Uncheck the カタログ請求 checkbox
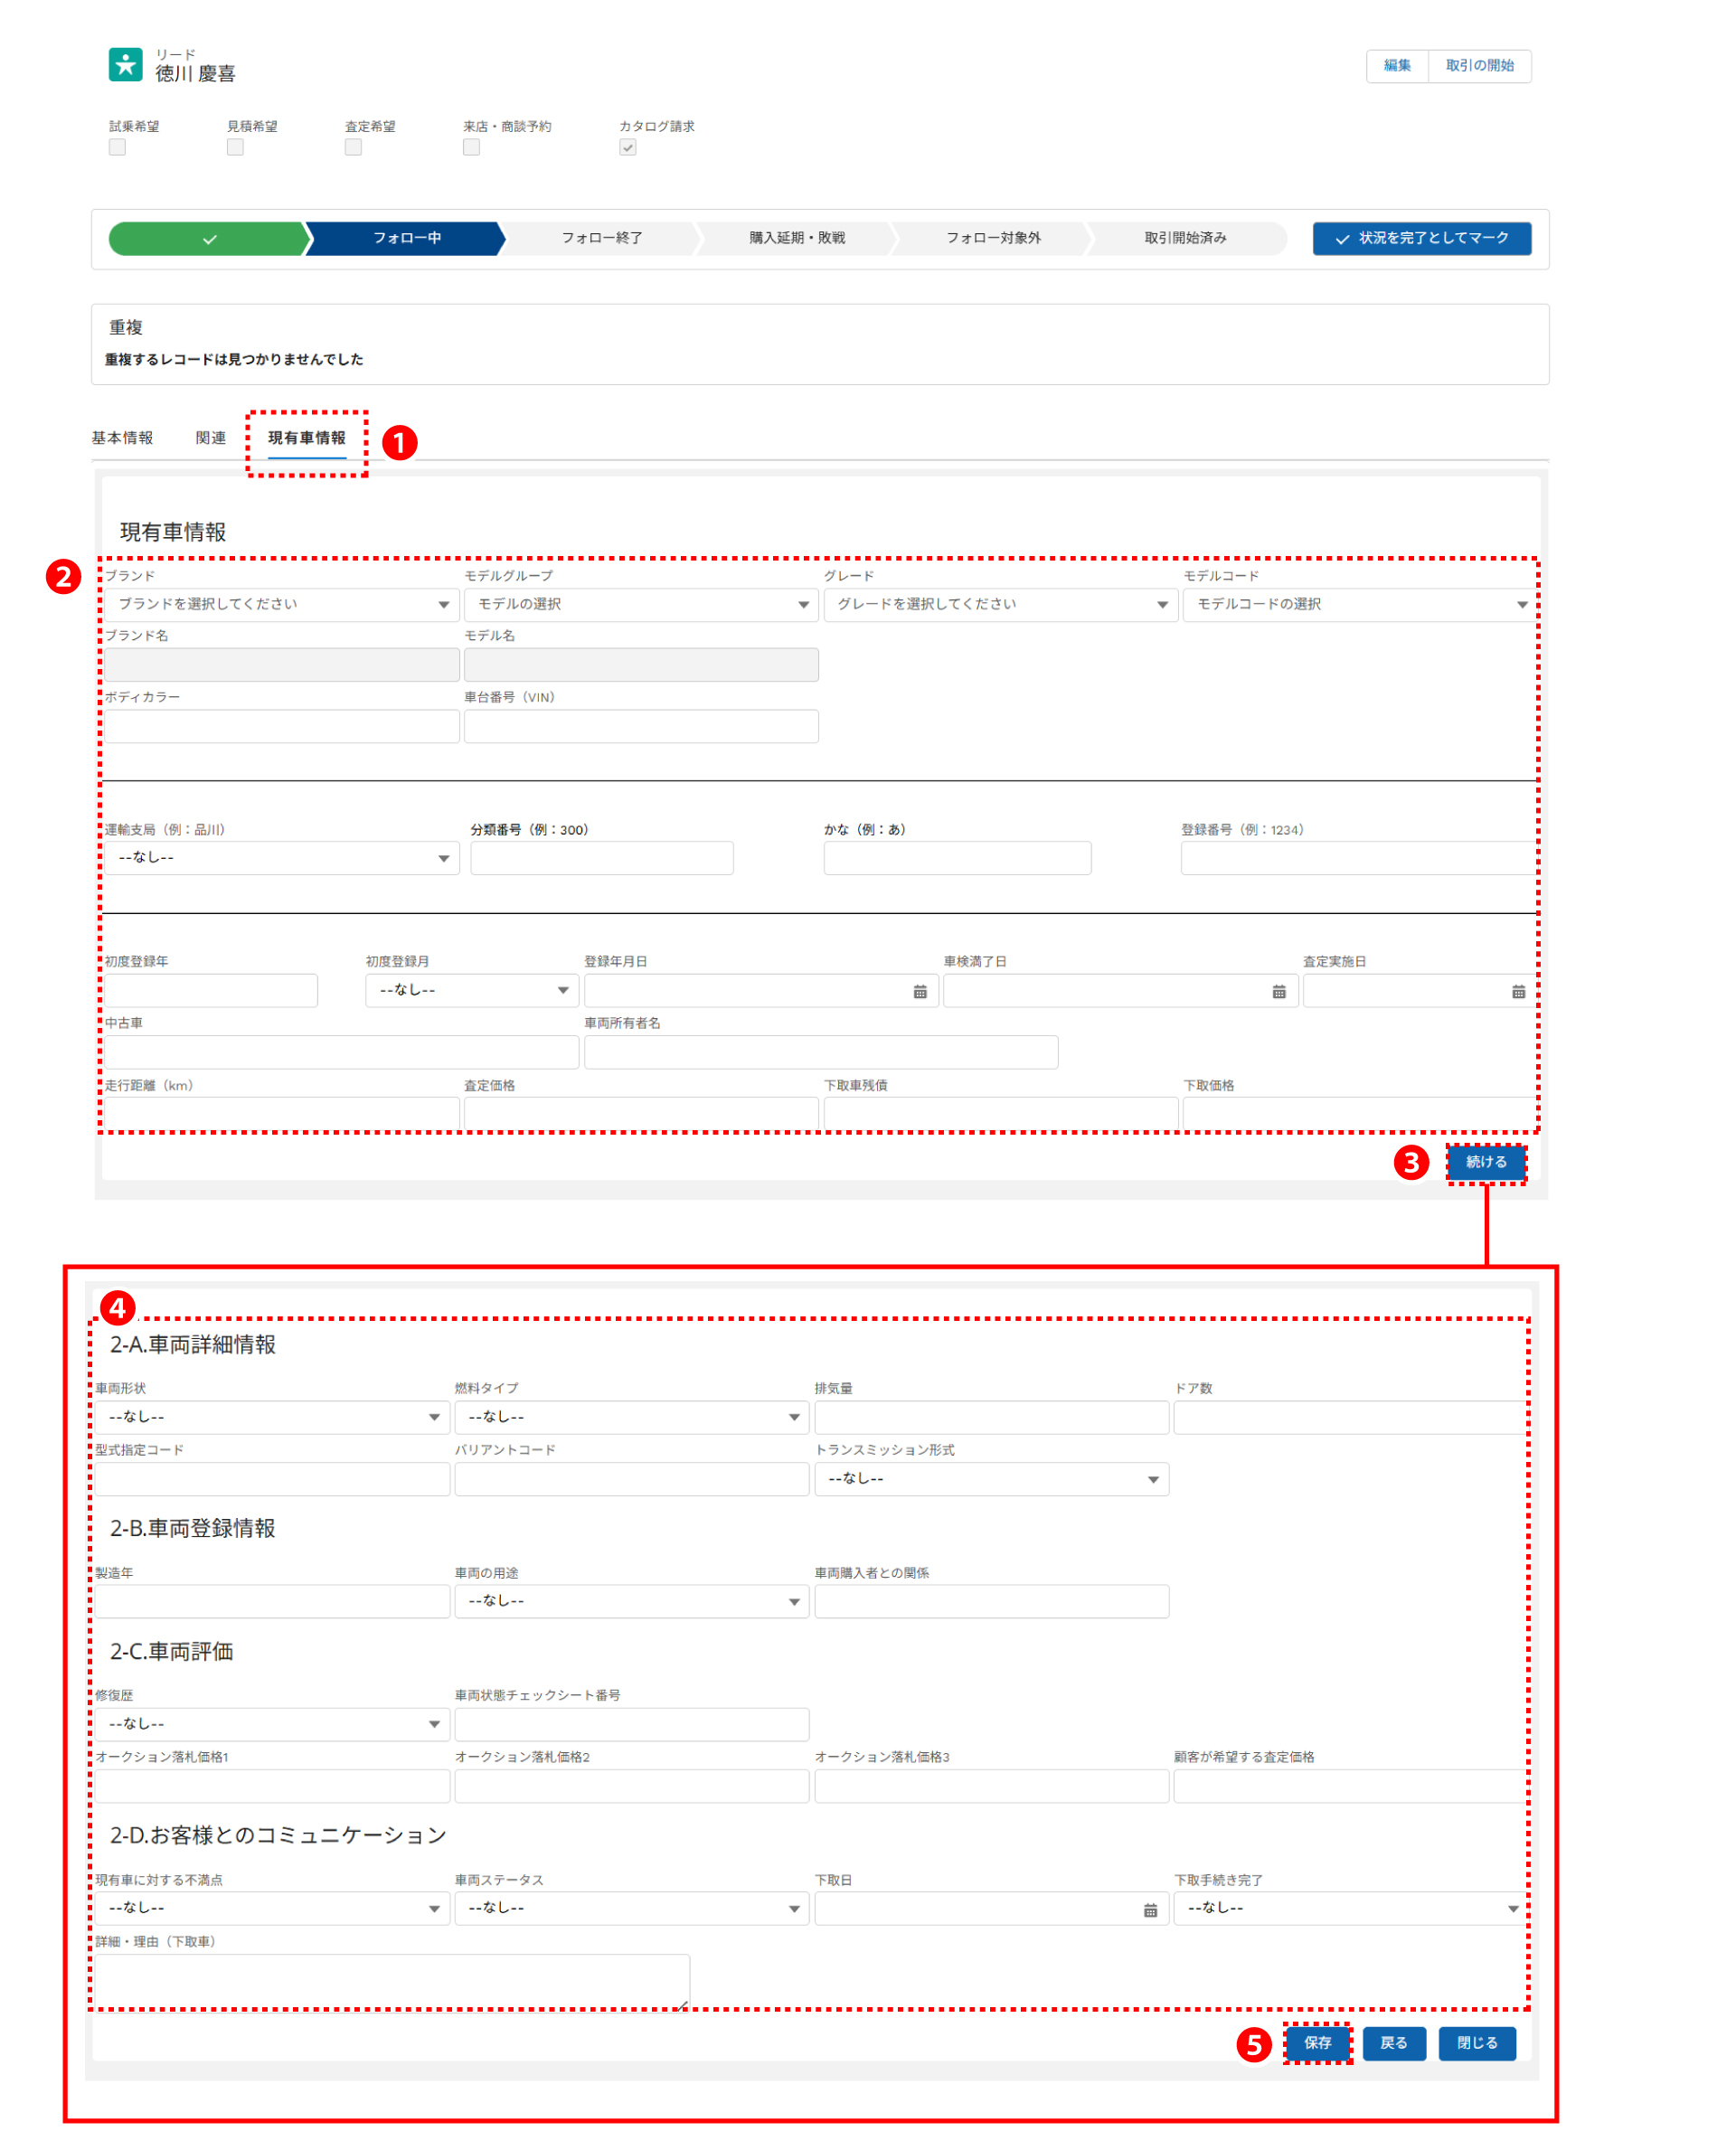 pyautogui.click(x=627, y=147)
